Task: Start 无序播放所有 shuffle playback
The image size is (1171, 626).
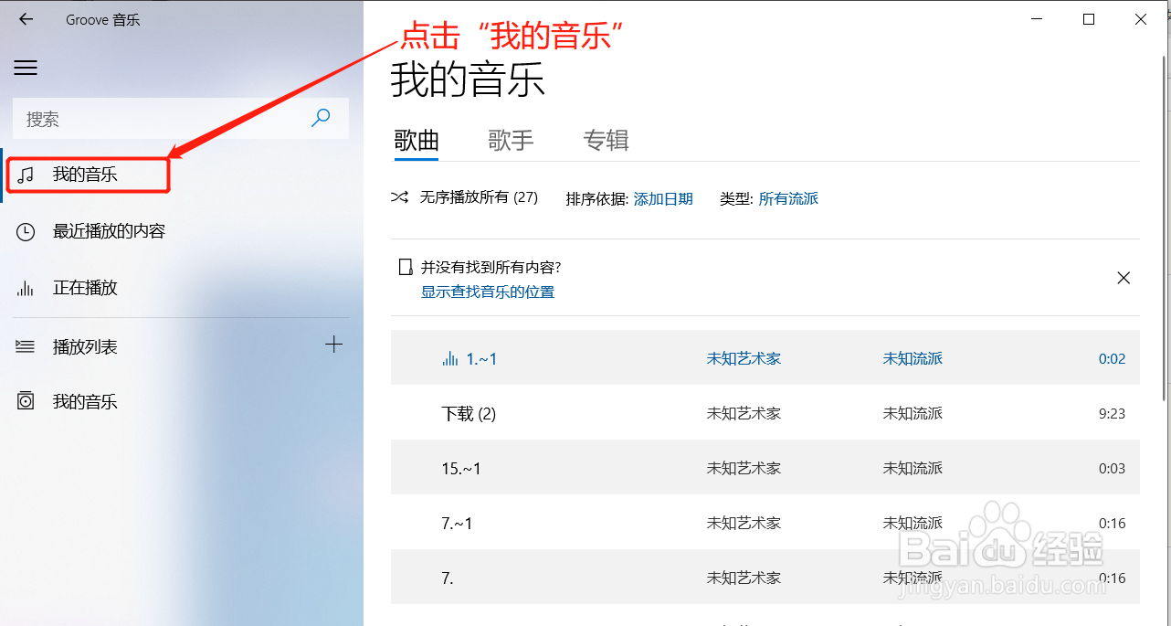Action: pyautogui.click(x=464, y=196)
